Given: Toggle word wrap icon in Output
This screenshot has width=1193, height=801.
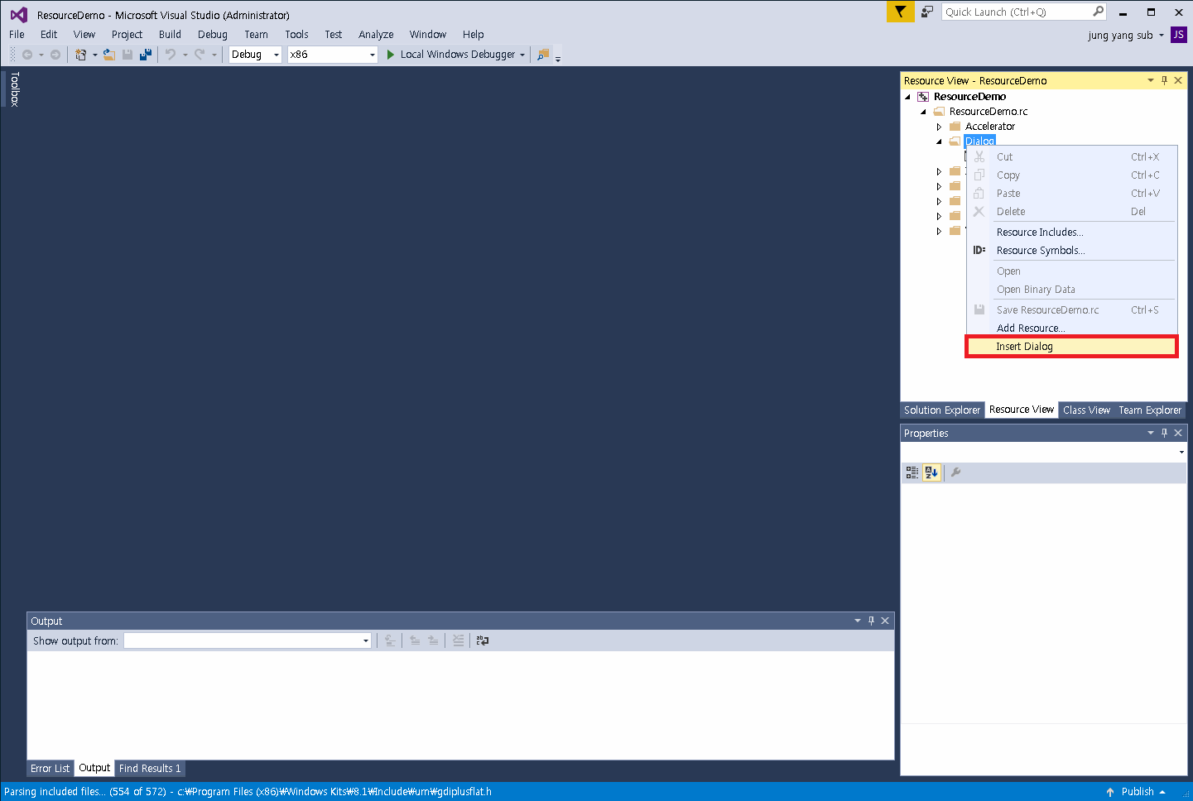Looking at the screenshot, I should coord(483,640).
